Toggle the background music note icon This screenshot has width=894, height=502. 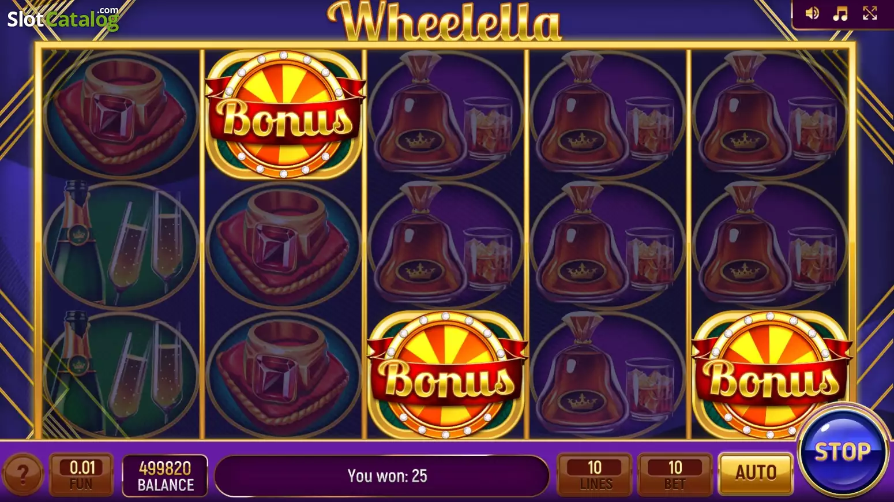pos(840,13)
